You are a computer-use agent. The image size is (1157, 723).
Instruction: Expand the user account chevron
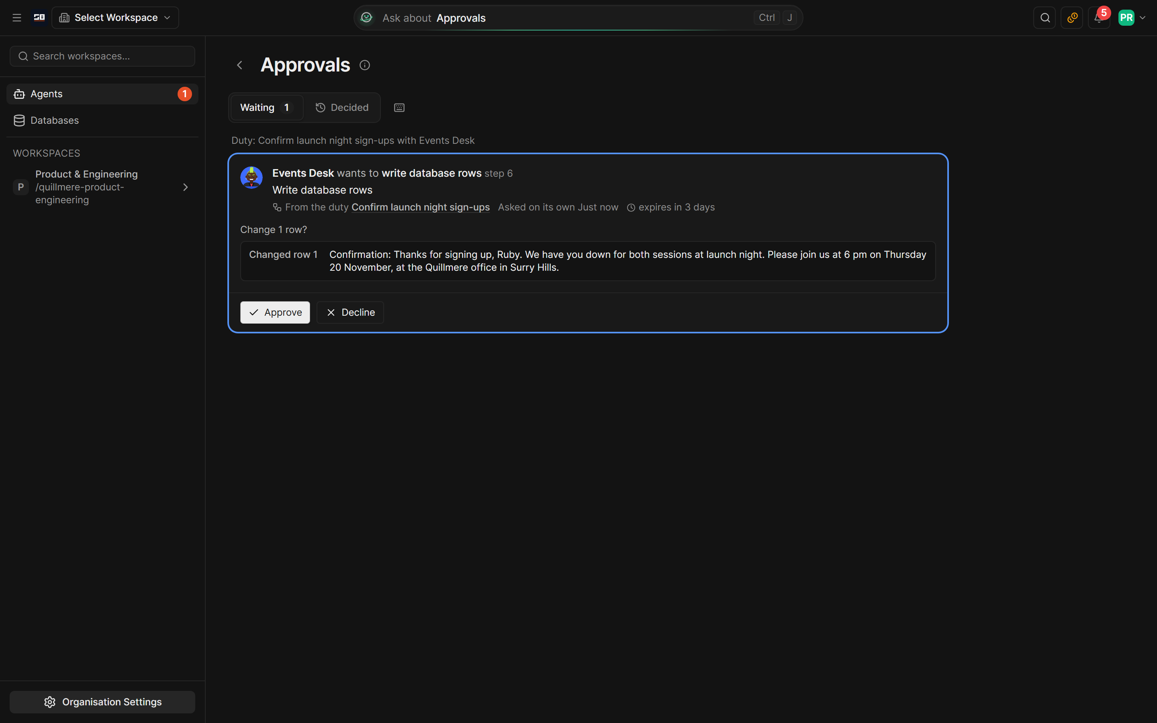coord(1143,18)
